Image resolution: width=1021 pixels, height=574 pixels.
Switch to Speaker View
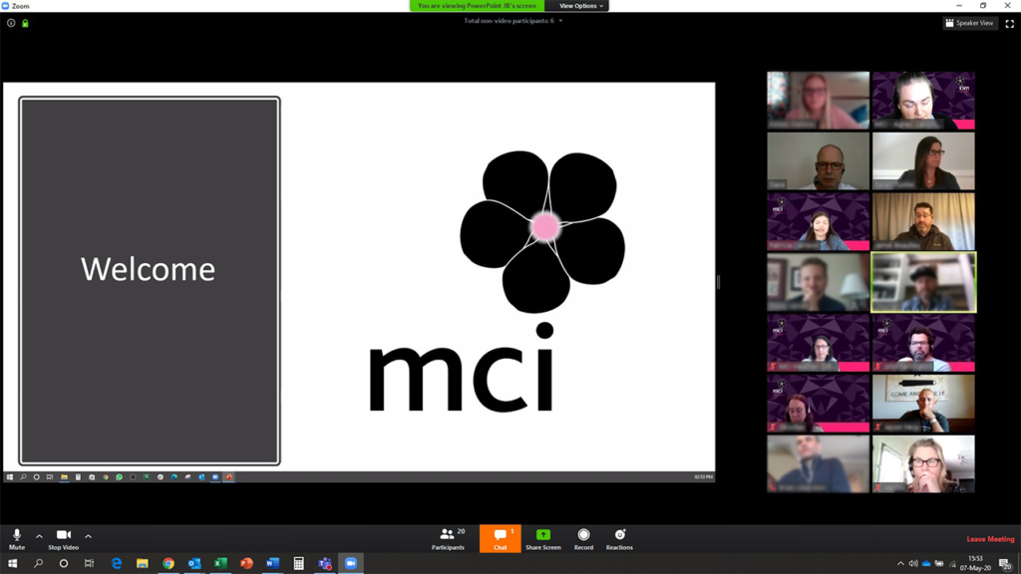point(969,23)
